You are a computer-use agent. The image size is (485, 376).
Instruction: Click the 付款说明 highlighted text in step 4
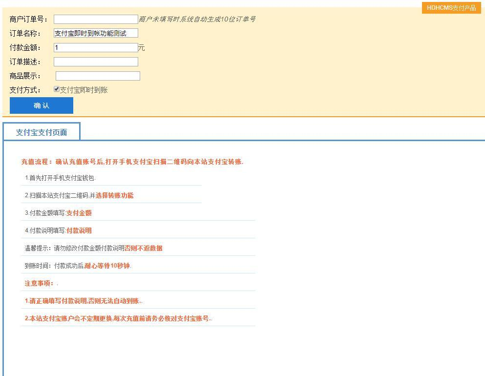79,230
